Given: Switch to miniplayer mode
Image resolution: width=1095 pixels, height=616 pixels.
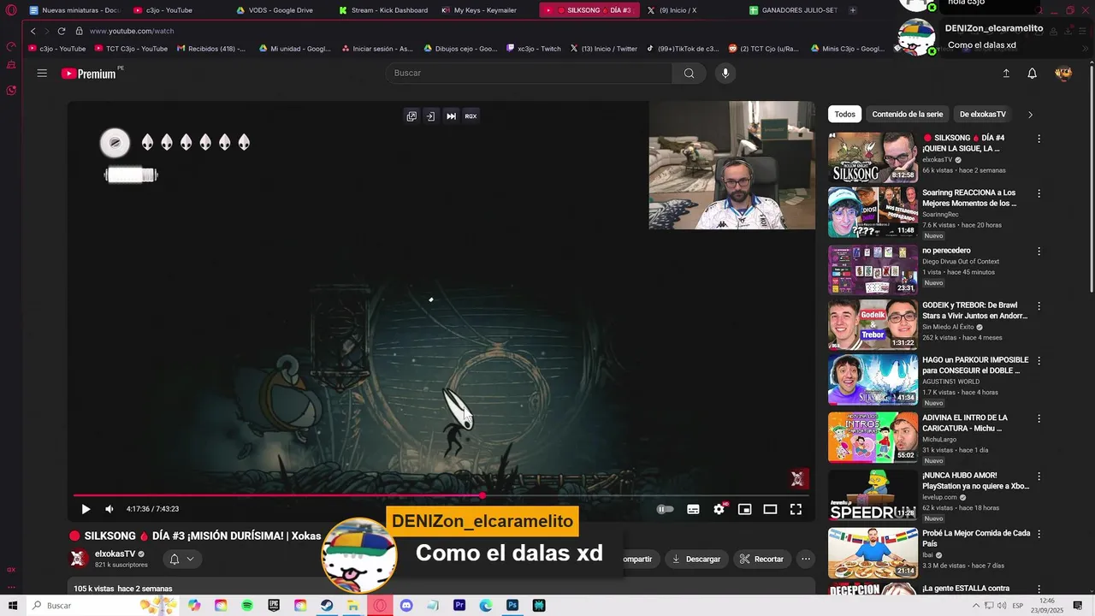Looking at the screenshot, I should [x=745, y=509].
